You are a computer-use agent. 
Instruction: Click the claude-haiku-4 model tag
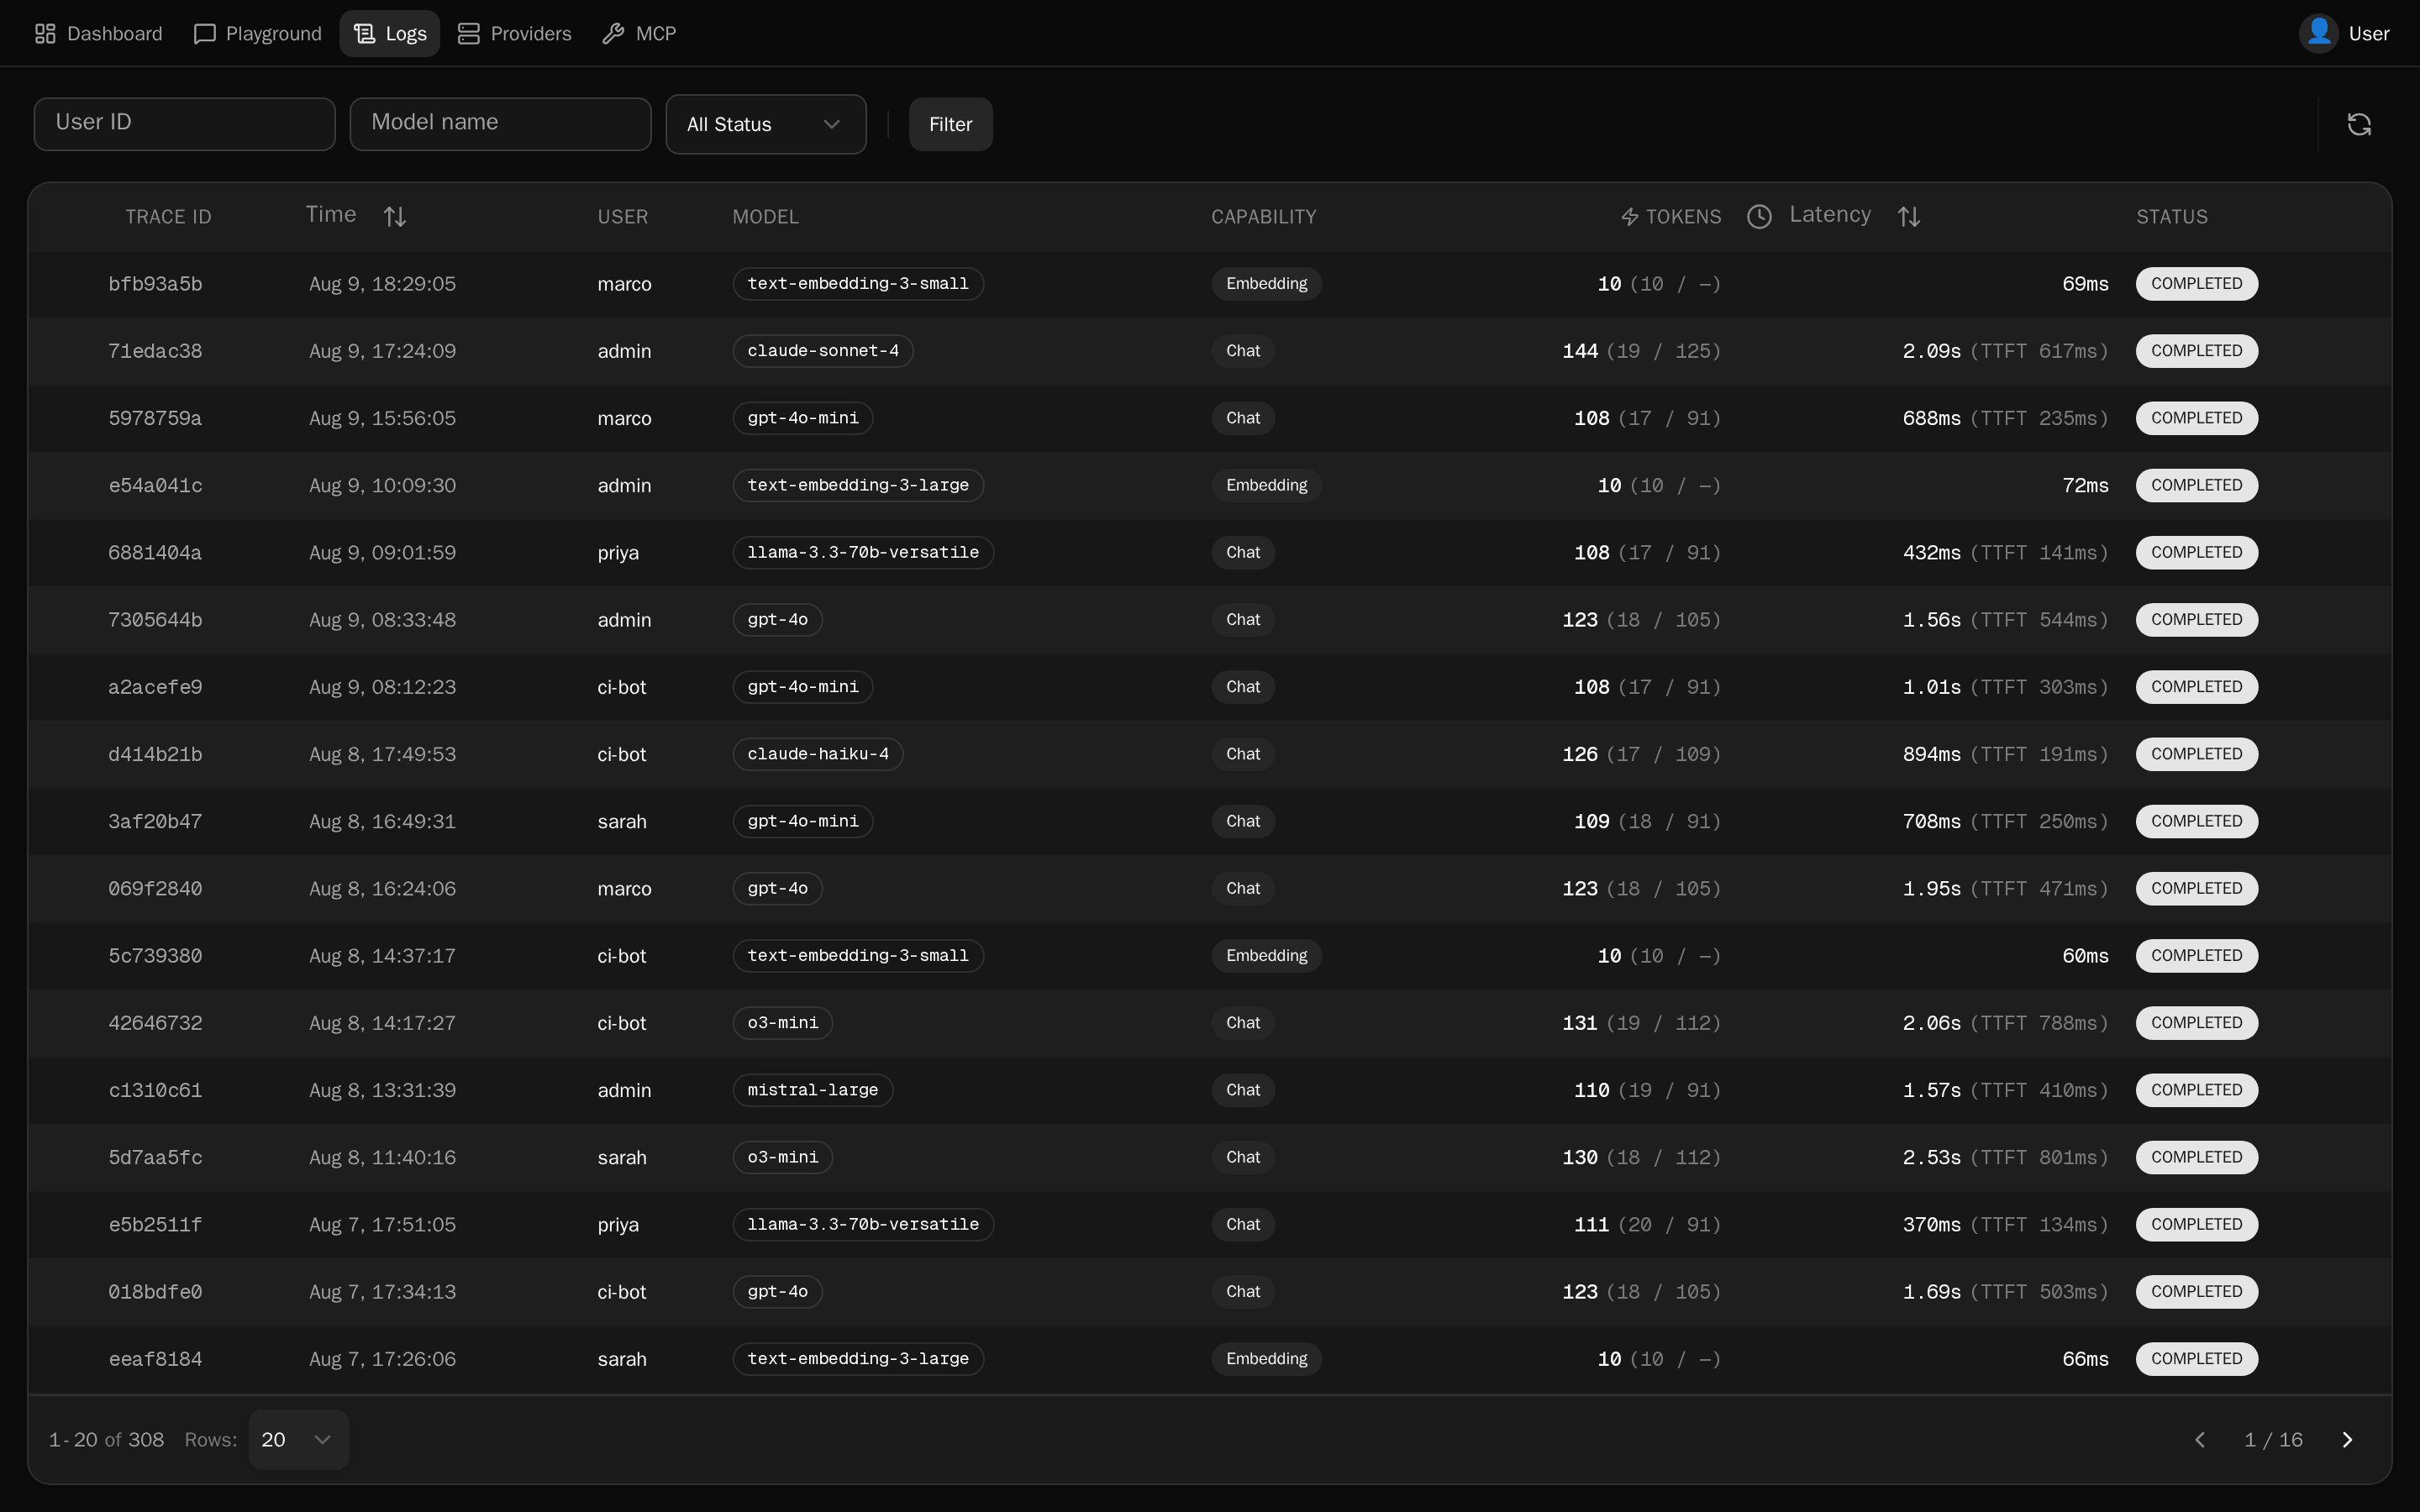(818, 754)
